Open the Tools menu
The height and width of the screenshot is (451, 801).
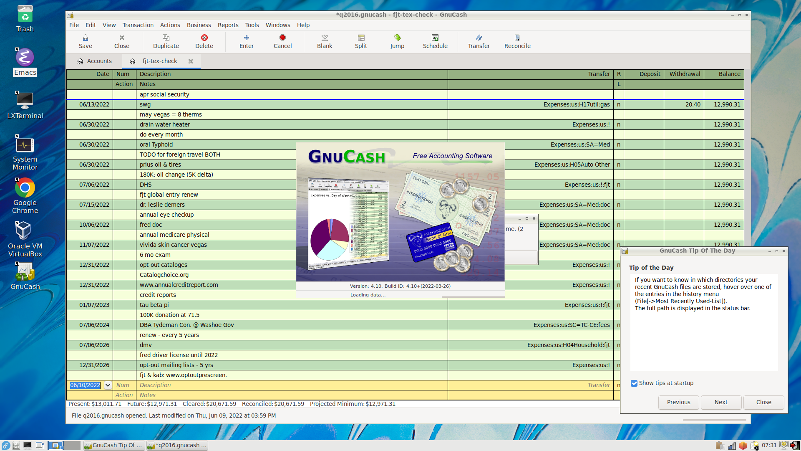252,25
